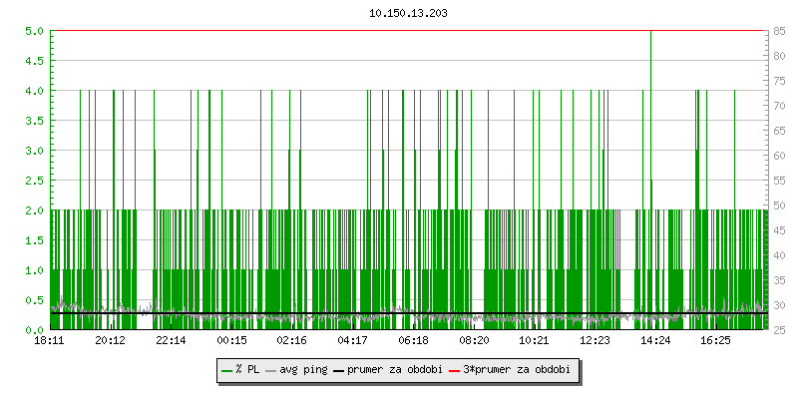Select the "avg ping" legend label

point(302,370)
